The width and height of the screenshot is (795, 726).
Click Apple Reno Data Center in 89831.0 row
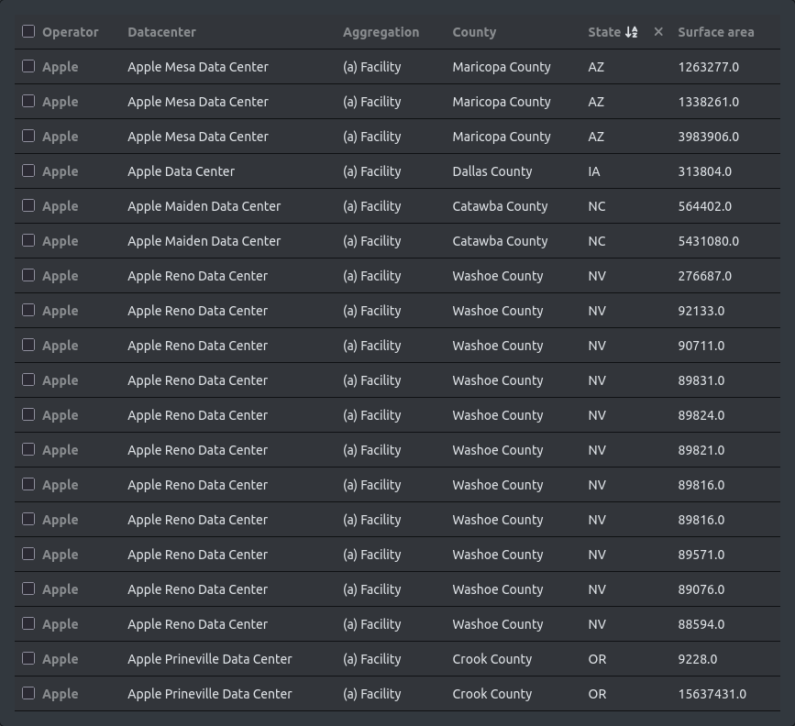[x=197, y=380]
